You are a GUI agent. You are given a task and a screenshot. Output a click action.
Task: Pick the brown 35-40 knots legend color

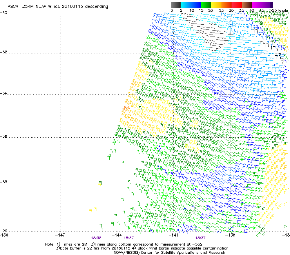coord(247,5)
